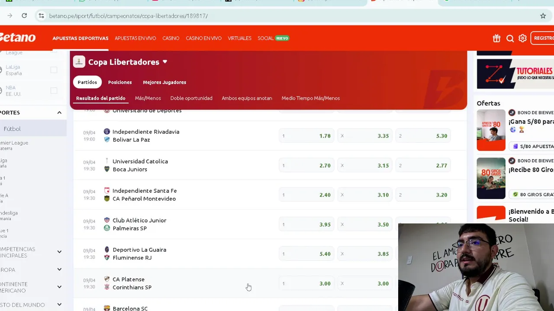Switch to Partidos tab
This screenshot has height=311, width=554.
point(87,82)
